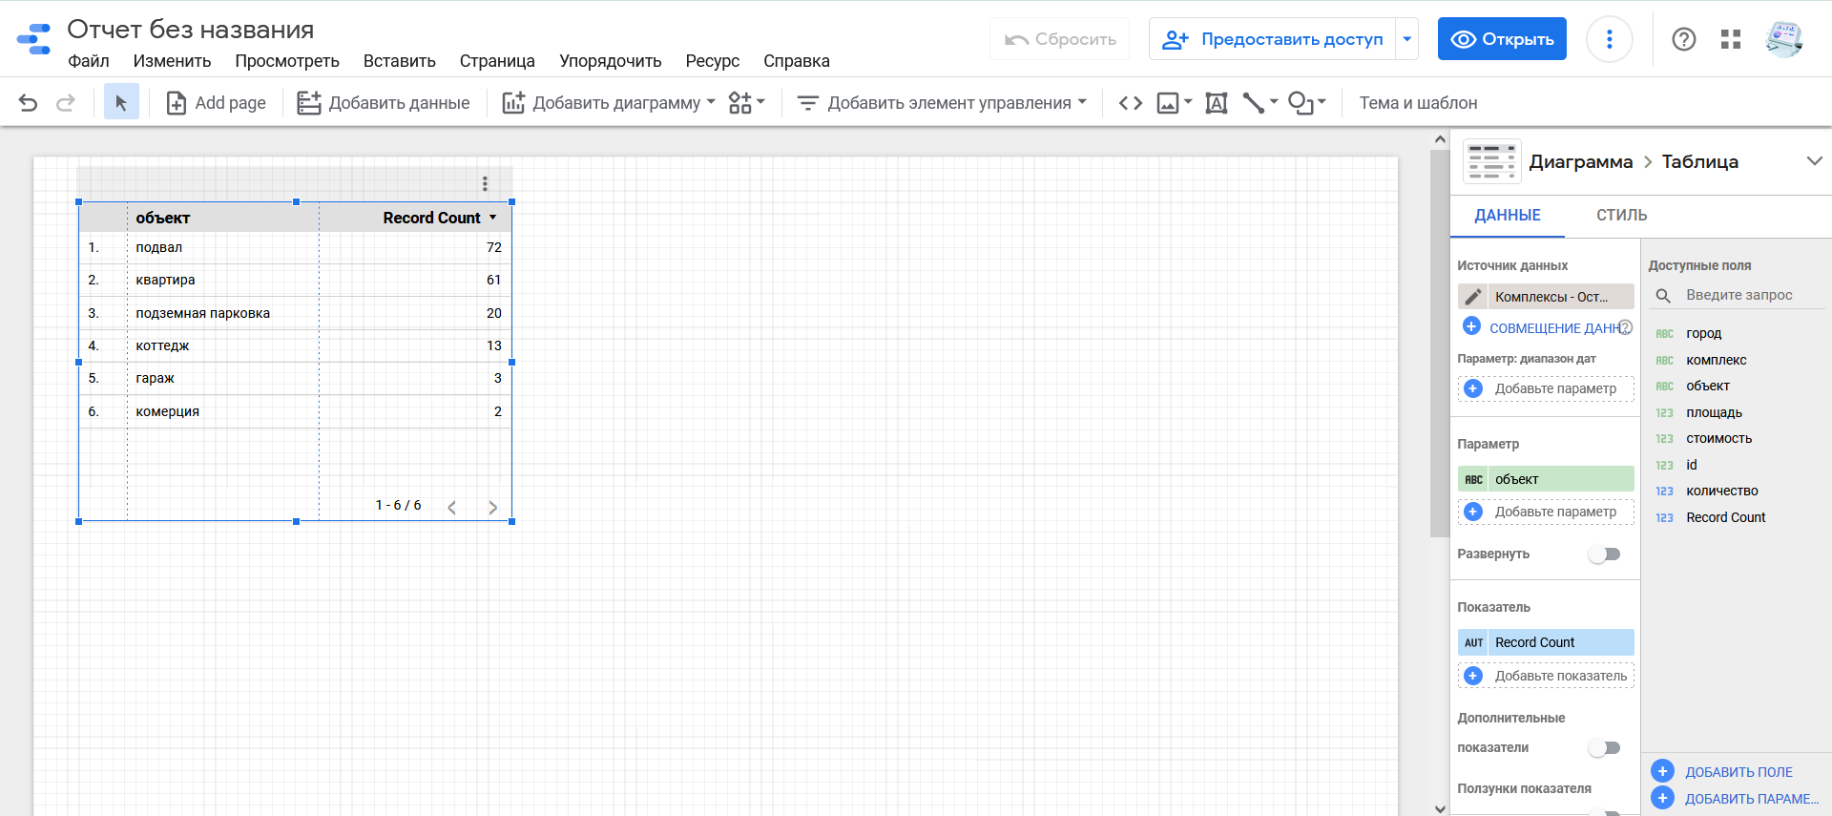Click the help question mark icon

pyautogui.click(x=1684, y=39)
